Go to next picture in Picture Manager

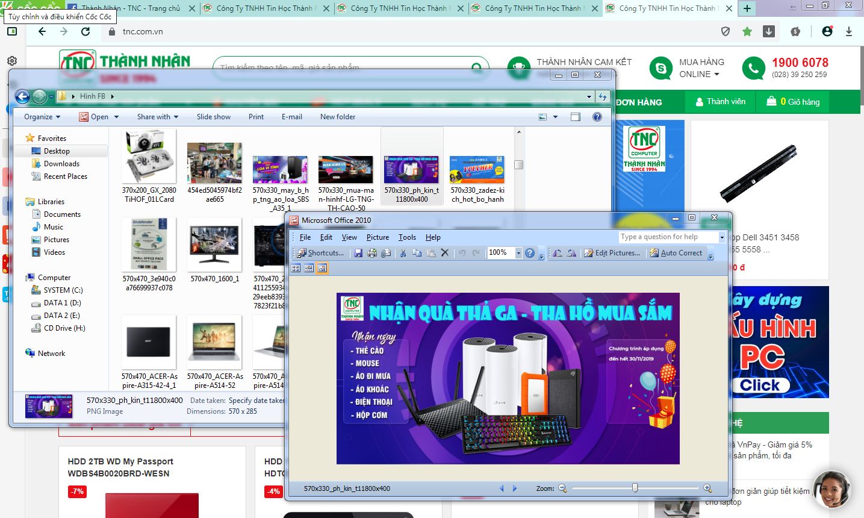click(515, 488)
